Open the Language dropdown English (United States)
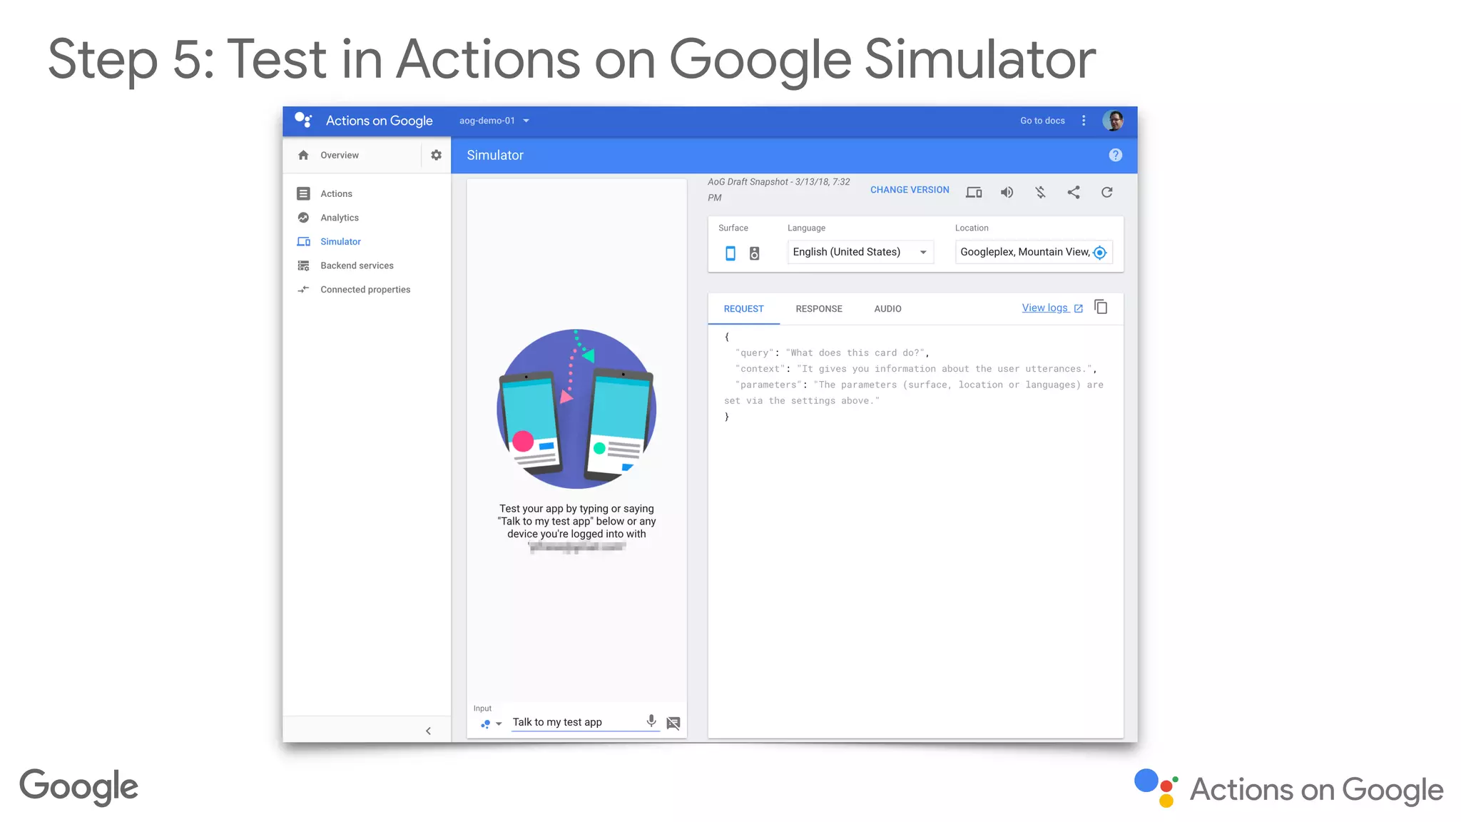Screen dimensions: 1461x822 (860, 252)
